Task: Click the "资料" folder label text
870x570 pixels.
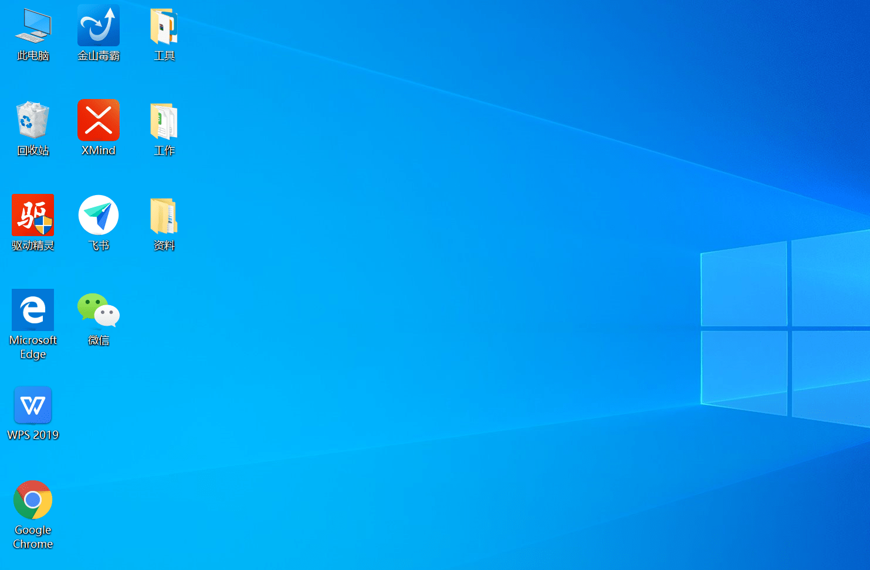Action: (164, 245)
